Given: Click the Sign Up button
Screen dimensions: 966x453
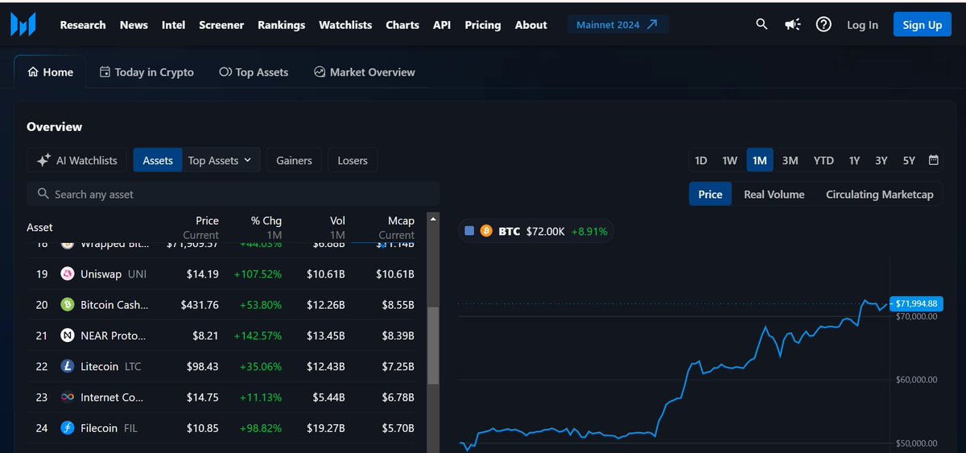Looking at the screenshot, I should [x=923, y=25].
